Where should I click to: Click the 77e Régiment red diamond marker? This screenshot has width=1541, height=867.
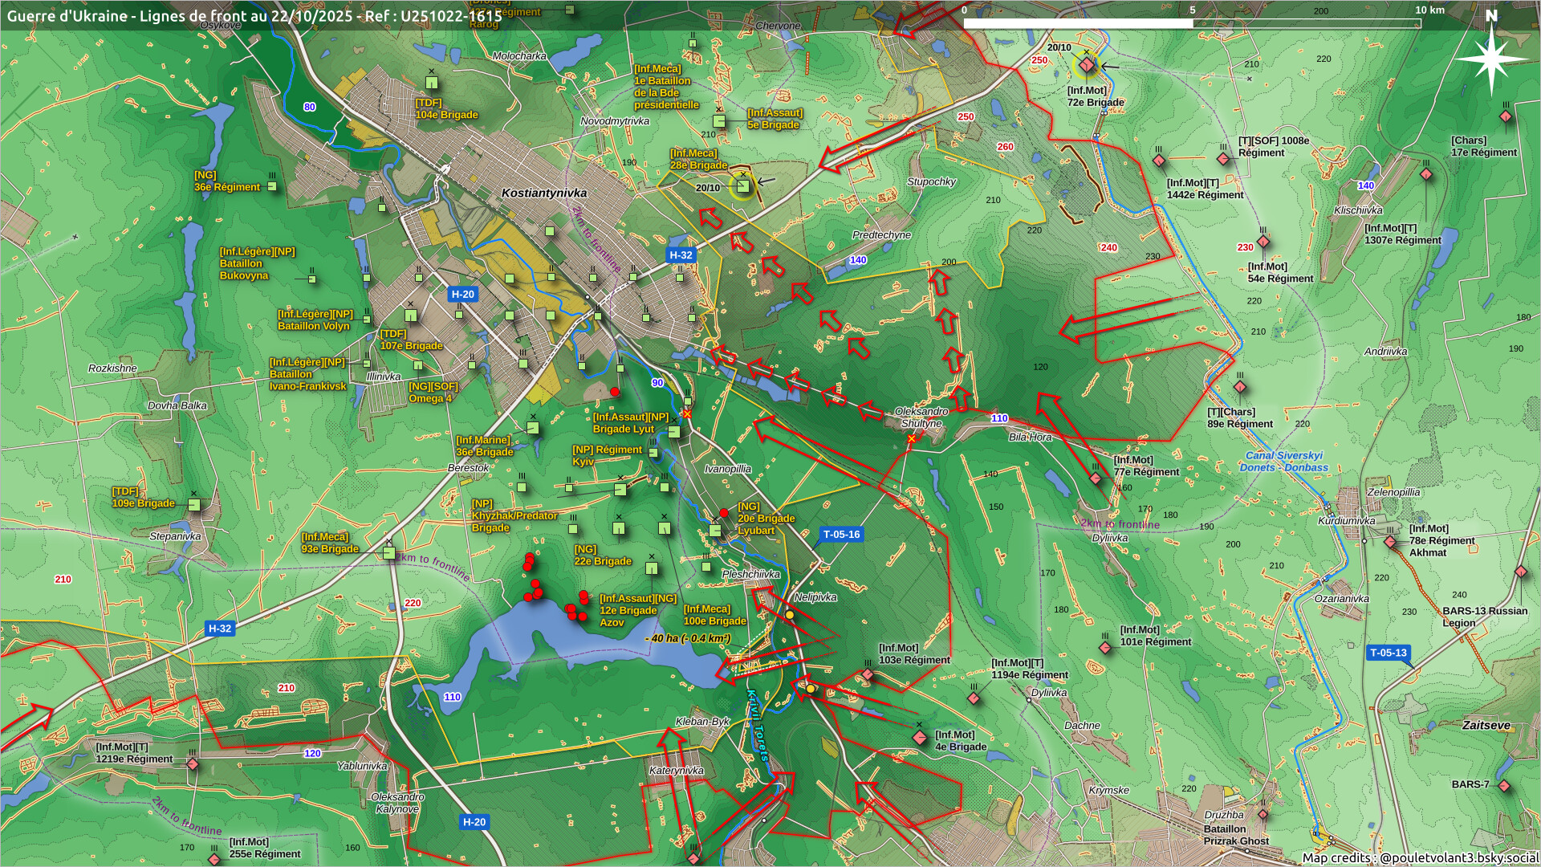coord(1096,478)
